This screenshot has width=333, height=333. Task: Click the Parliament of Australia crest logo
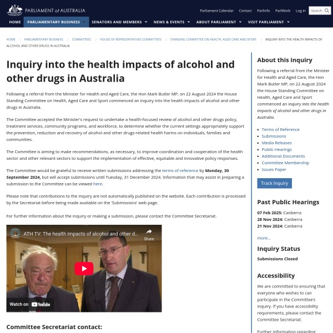pos(15,9)
